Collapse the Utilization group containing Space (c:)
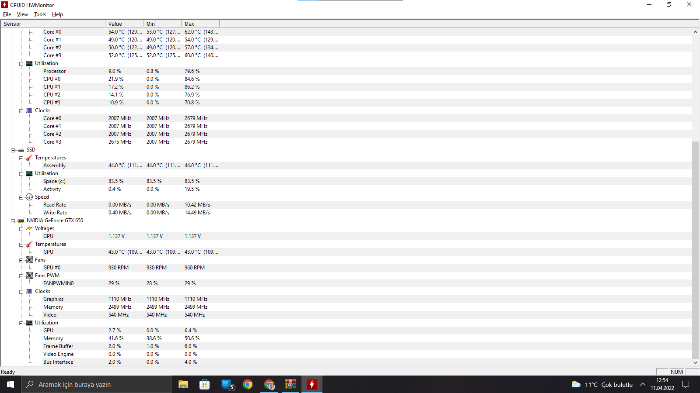Image resolution: width=700 pixels, height=393 pixels. click(x=21, y=174)
